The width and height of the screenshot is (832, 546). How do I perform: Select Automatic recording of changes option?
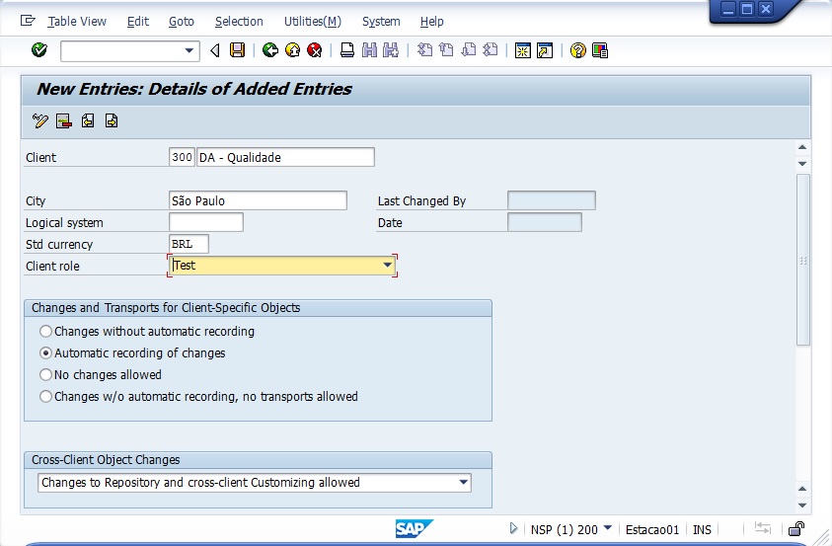click(45, 353)
